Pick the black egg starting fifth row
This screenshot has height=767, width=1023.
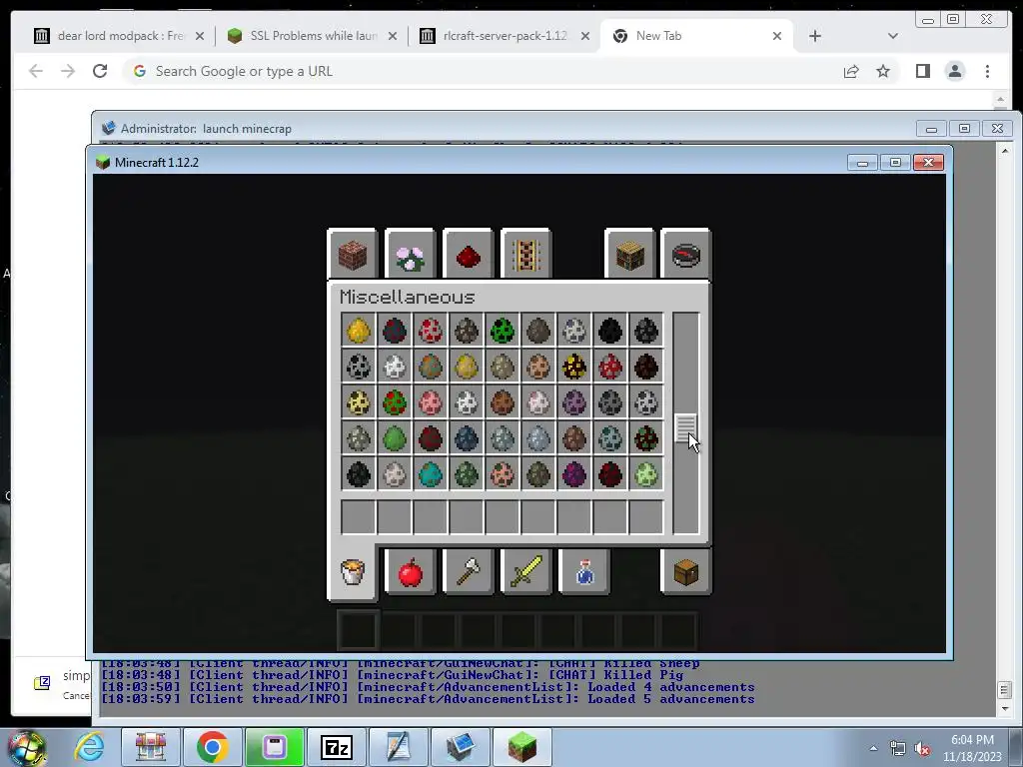359,474
